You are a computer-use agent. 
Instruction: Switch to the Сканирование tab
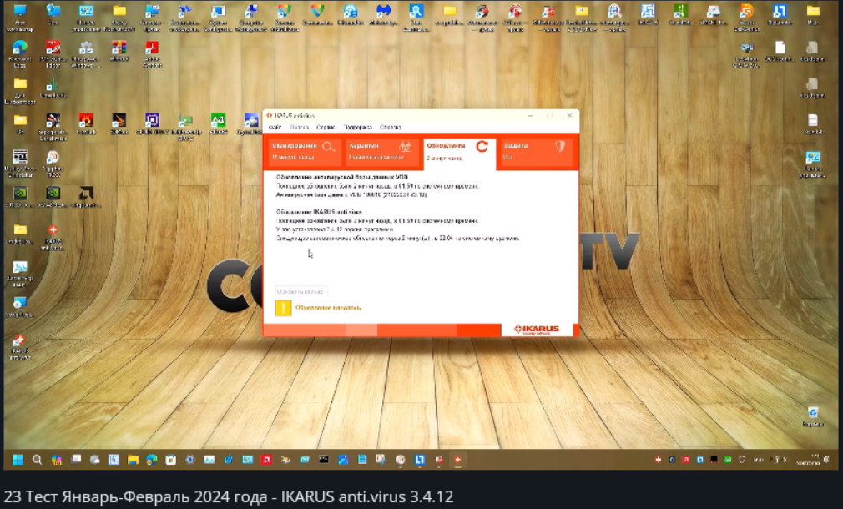303,151
